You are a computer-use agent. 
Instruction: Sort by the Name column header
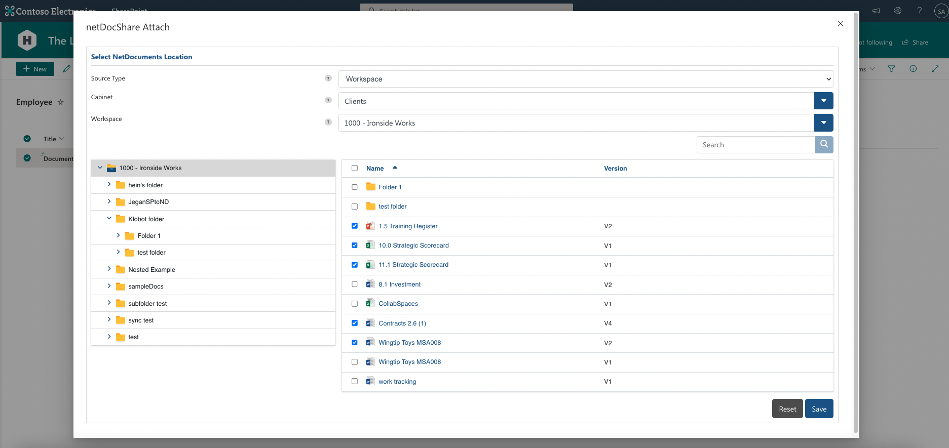click(x=375, y=169)
